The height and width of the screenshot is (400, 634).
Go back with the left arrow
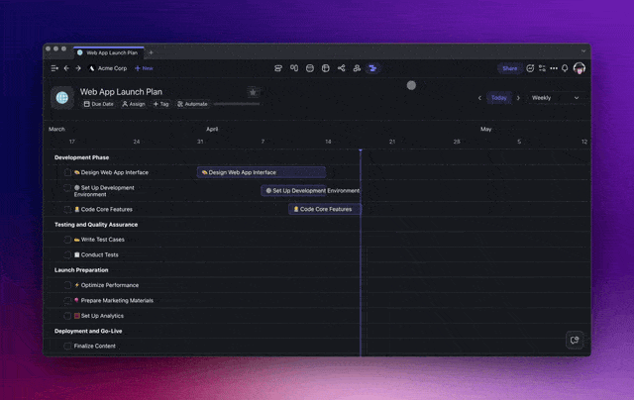click(x=66, y=68)
